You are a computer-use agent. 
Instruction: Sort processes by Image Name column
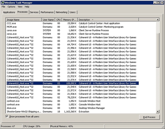[x=23, y=20]
